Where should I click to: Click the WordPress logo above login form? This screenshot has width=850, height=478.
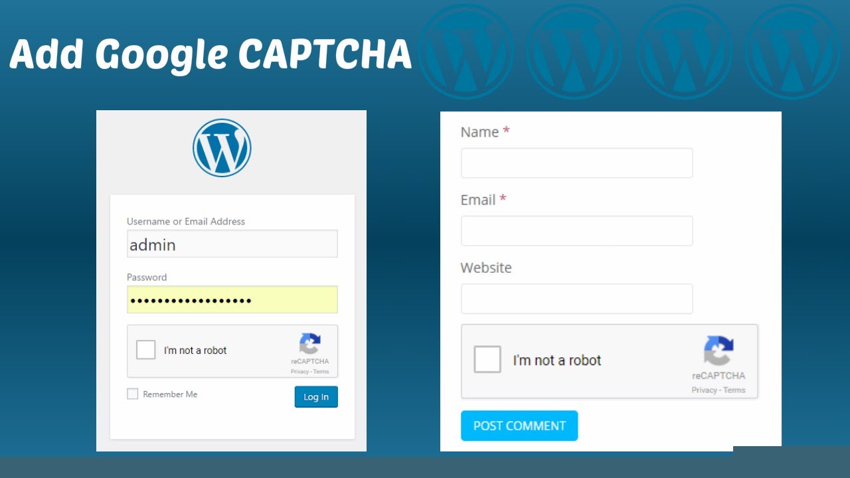[x=222, y=148]
